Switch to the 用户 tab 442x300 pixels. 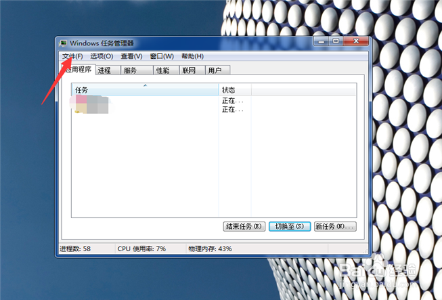click(218, 70)
